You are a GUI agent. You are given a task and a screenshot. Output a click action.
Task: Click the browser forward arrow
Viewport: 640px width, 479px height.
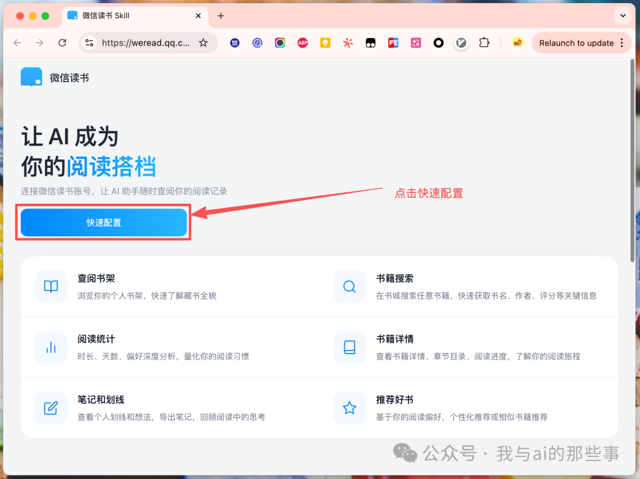[40, 43]
